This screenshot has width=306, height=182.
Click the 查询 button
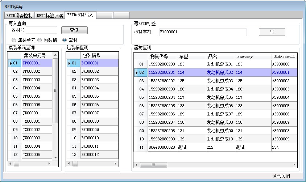pyautogui.click(x=74, y=30)
